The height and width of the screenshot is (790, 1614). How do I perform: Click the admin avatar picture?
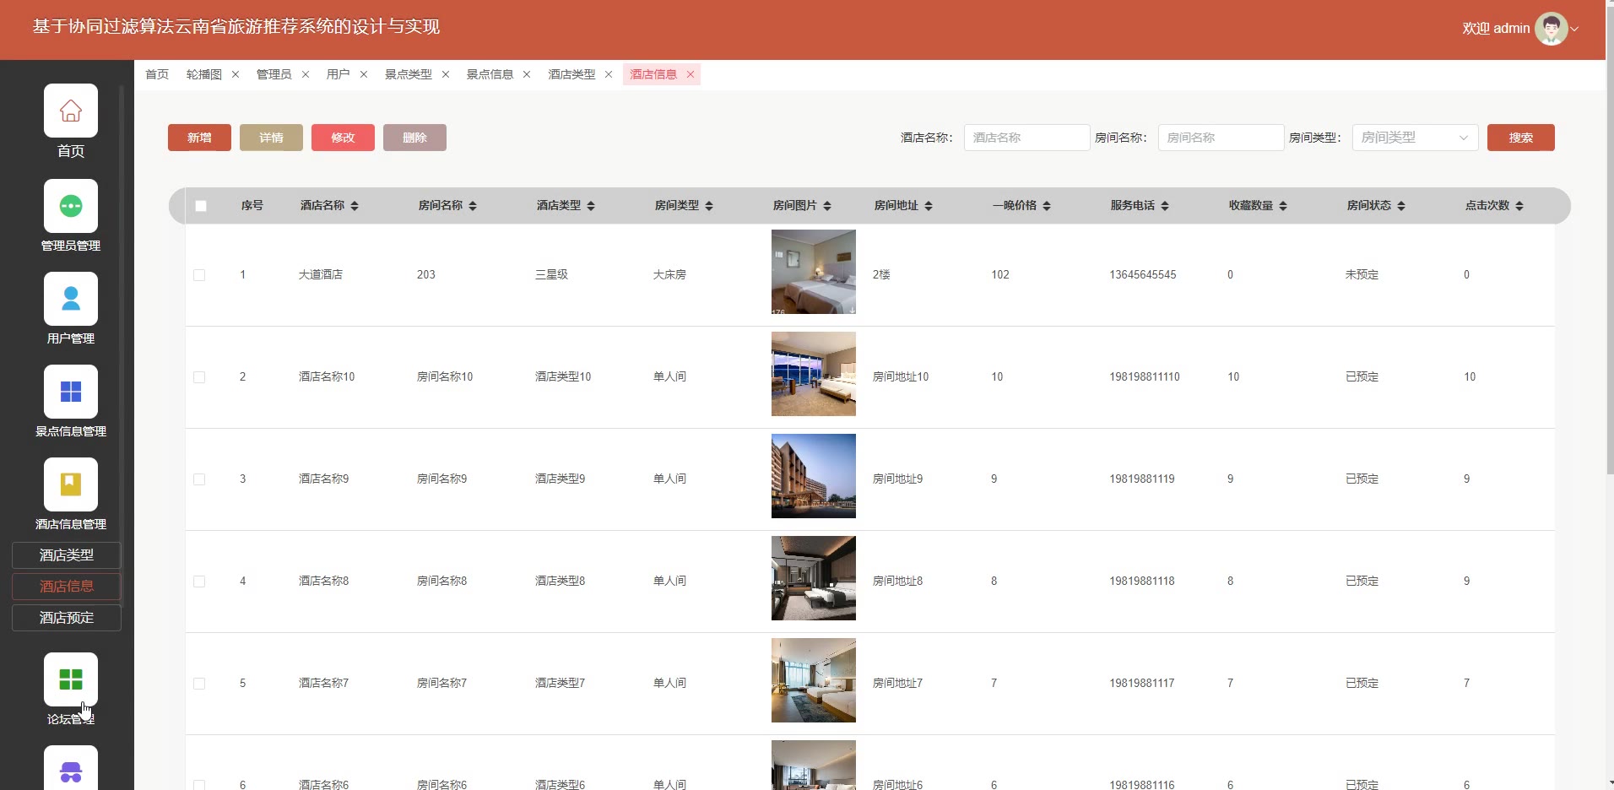(1550, 29)
